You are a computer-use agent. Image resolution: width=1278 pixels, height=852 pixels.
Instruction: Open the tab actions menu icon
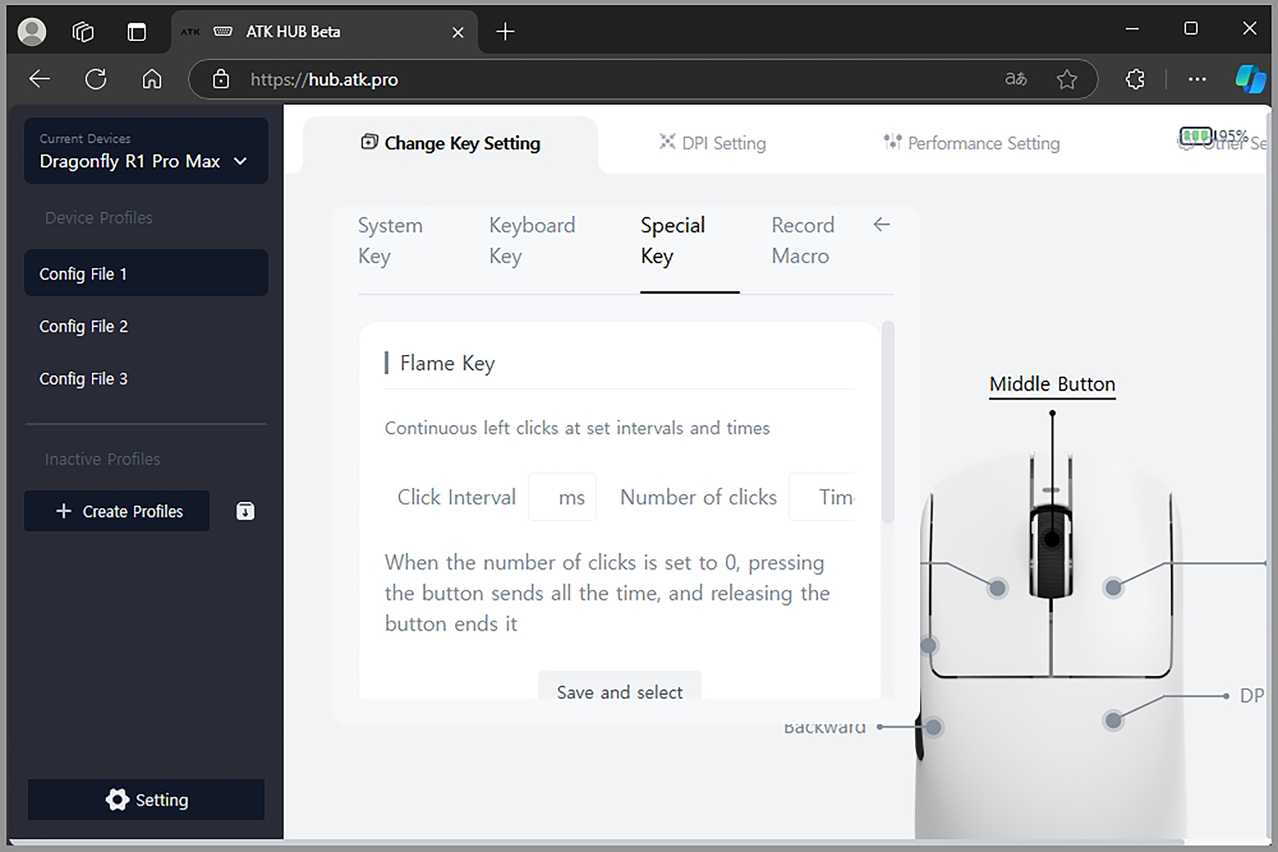136,31
